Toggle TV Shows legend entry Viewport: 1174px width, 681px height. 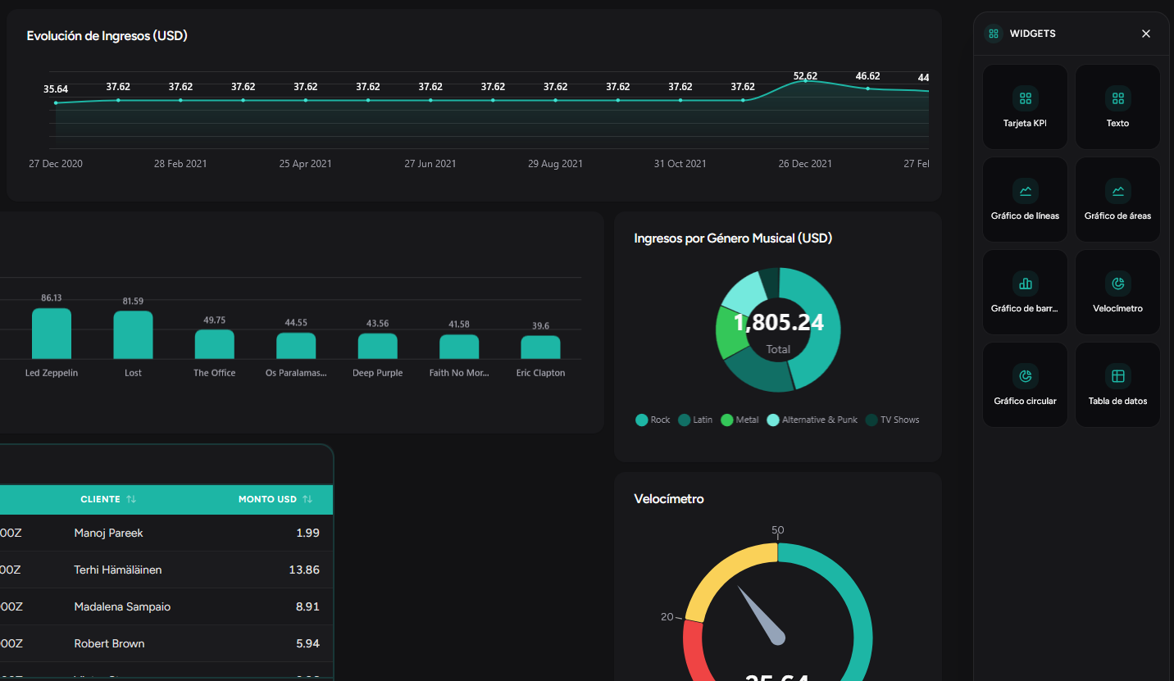(x=892, y=420)
